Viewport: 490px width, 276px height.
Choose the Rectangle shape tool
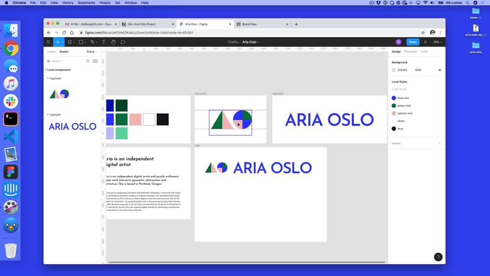click(82, 42)
